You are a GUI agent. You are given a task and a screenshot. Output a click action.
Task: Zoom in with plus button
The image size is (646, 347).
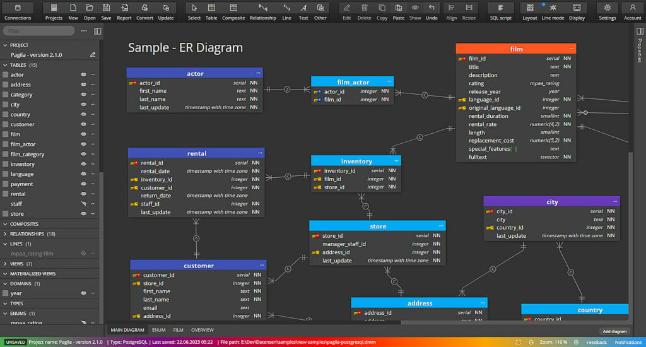pyautogui.click(x=576, y=342)
